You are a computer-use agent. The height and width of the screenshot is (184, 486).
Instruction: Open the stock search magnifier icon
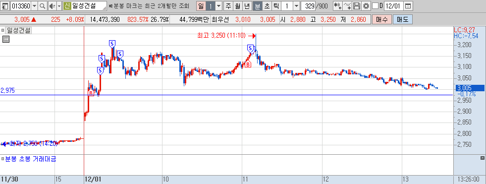[x=43, y=5]
